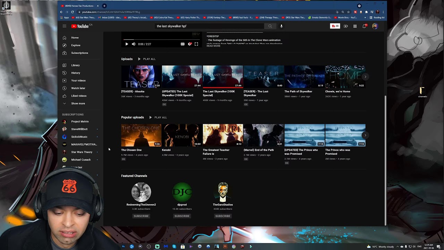Toggle closed captions on player
This screenshot has height=250, width=444.
pyautogui.click(x=182, y=44)
